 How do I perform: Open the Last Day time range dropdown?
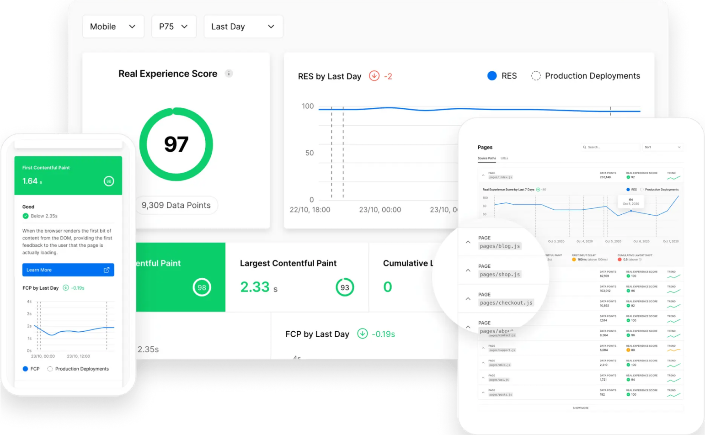click(243, 27)
